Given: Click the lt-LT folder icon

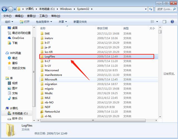Looking at the screenshot, I should 42,61.
